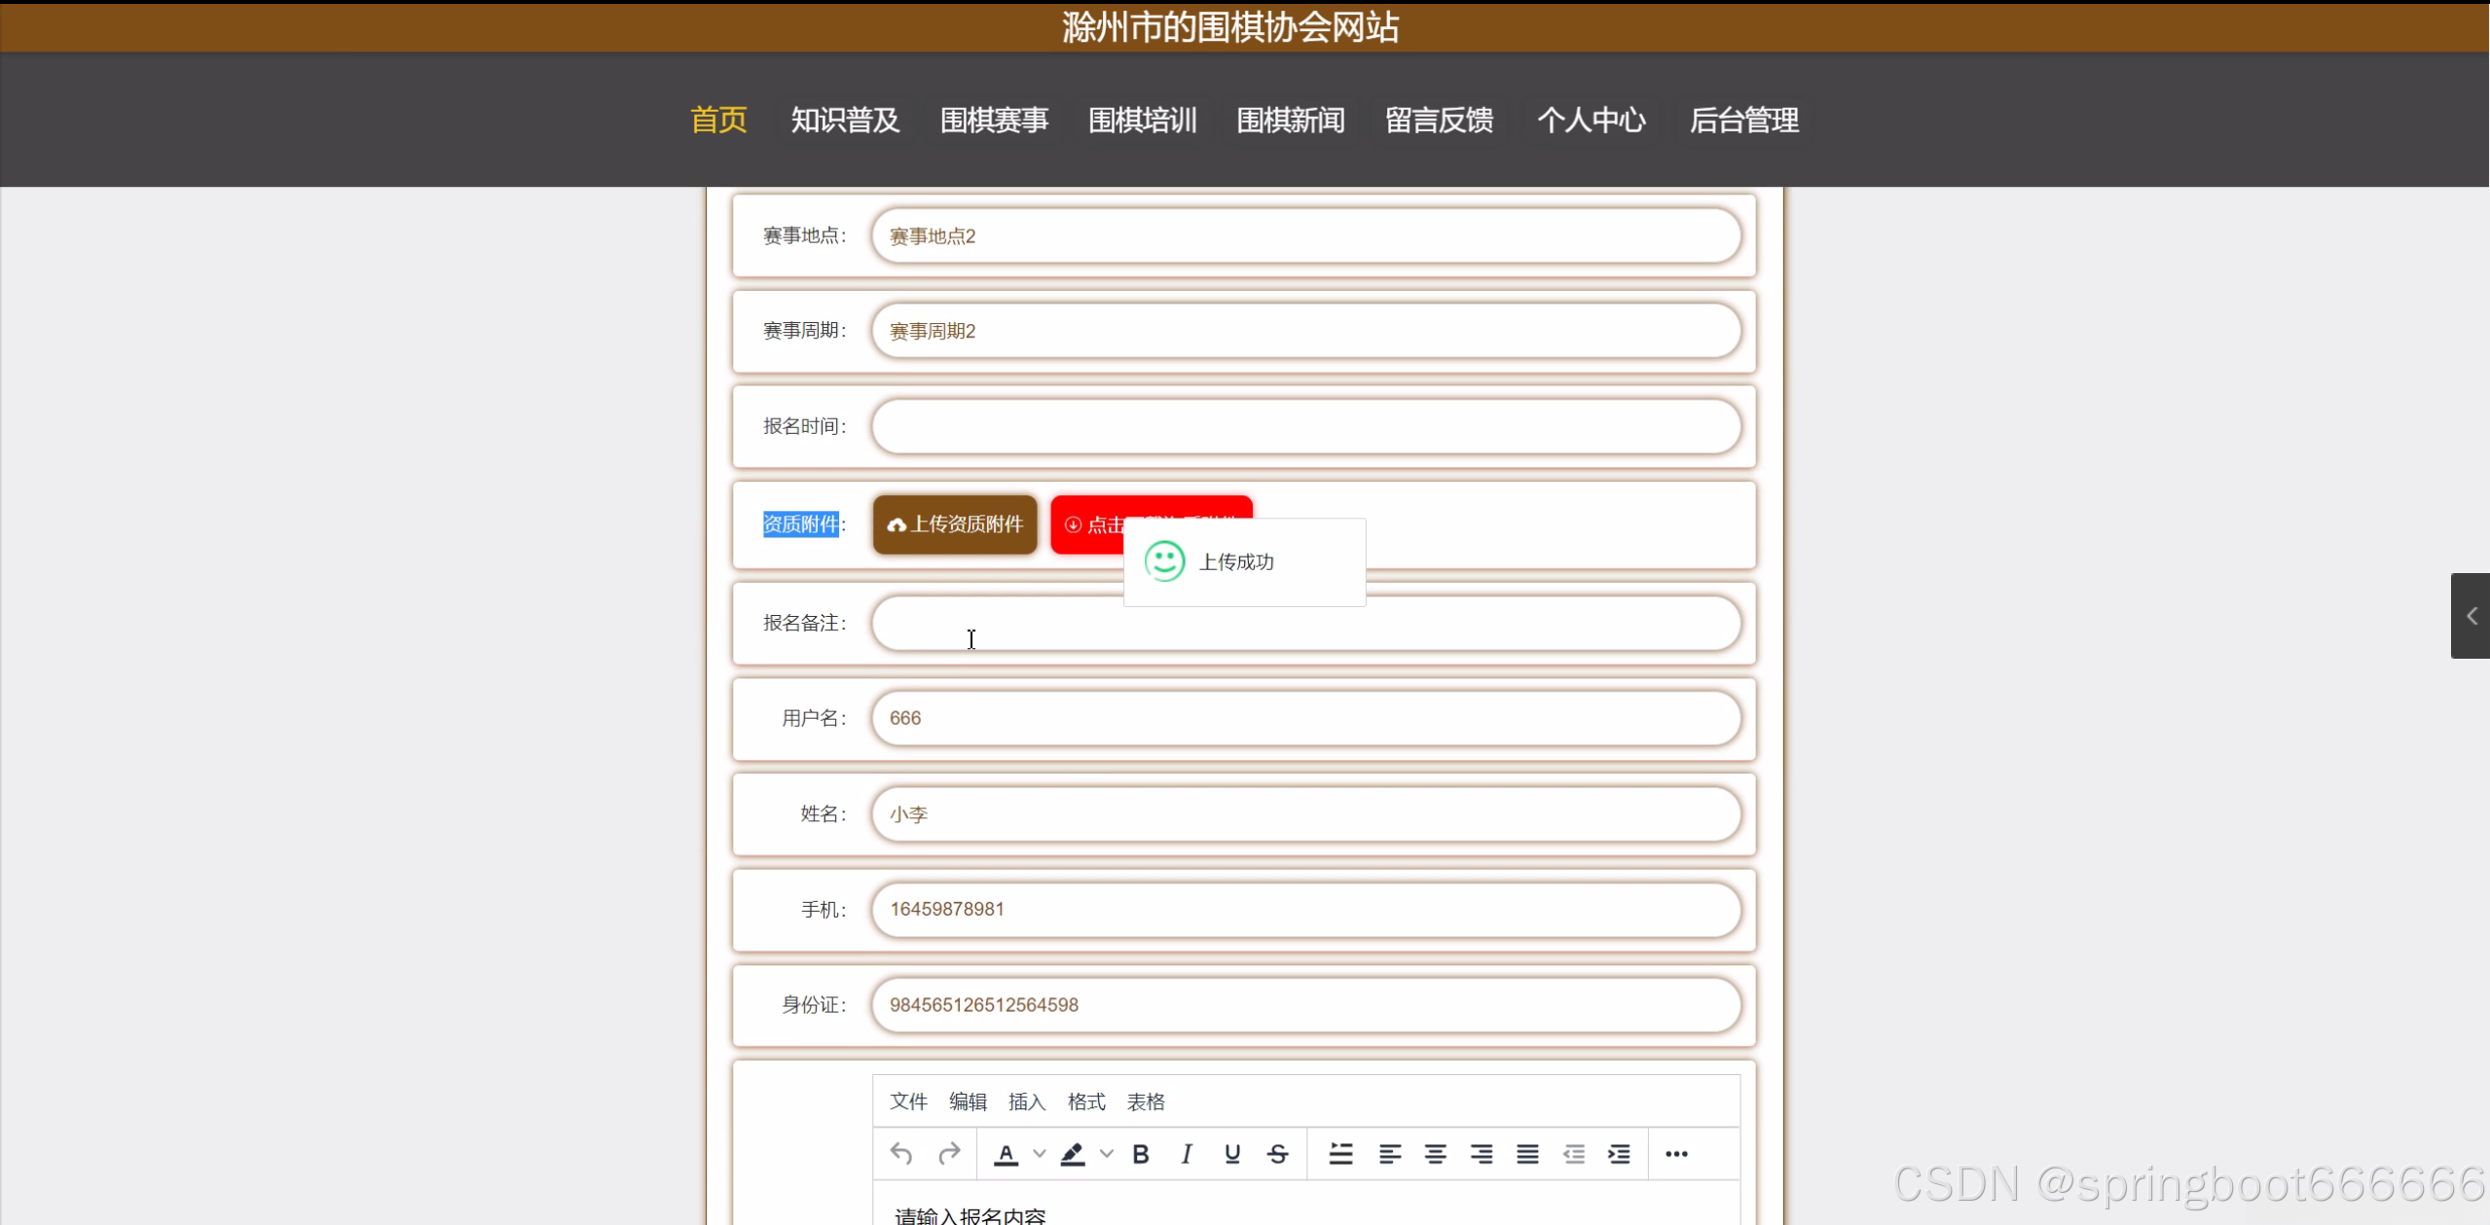Expand more toolbar options with ellipsis
Viewport: 2490px width, 1225px height.
point(1676,1154)
